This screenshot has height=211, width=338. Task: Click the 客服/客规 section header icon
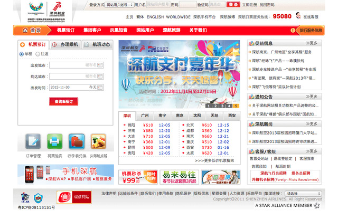251,151
